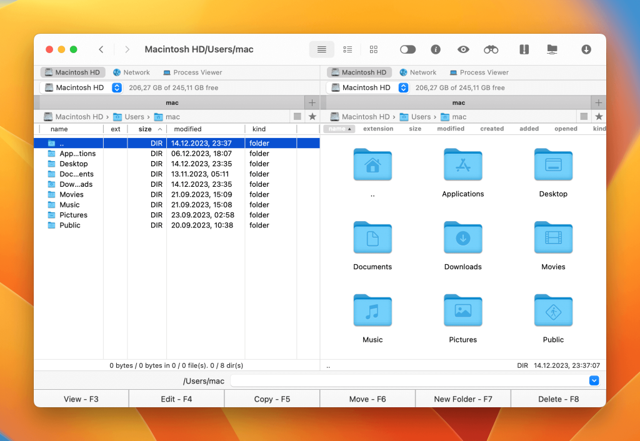Open left panel Macintosh HD drive dropdown

point(117,88)
